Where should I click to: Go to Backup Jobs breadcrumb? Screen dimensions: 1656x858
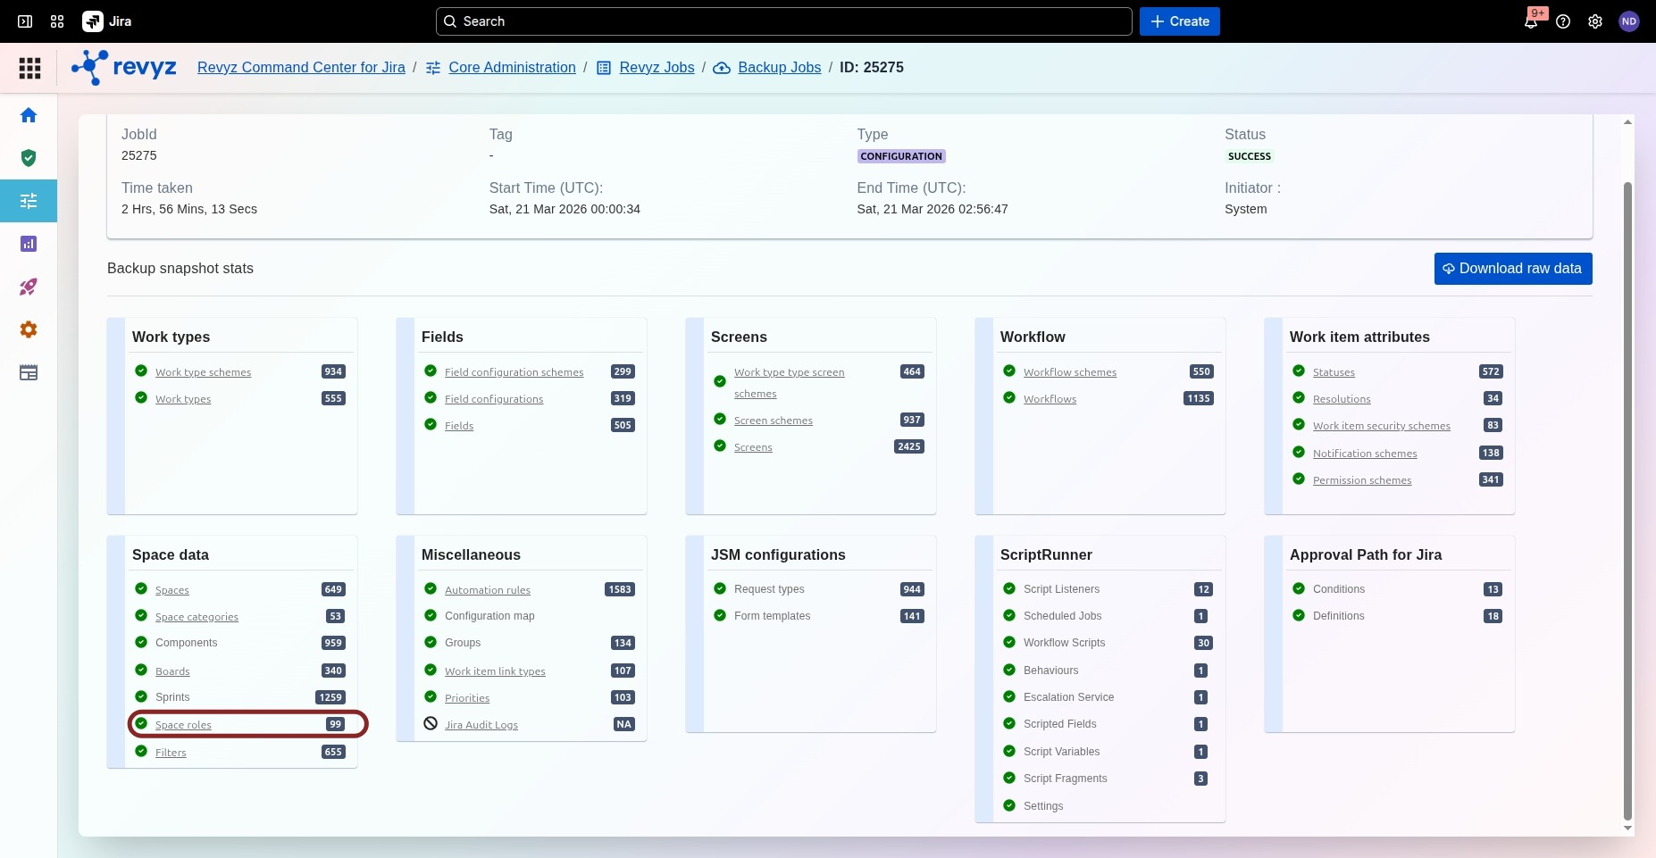779,68
